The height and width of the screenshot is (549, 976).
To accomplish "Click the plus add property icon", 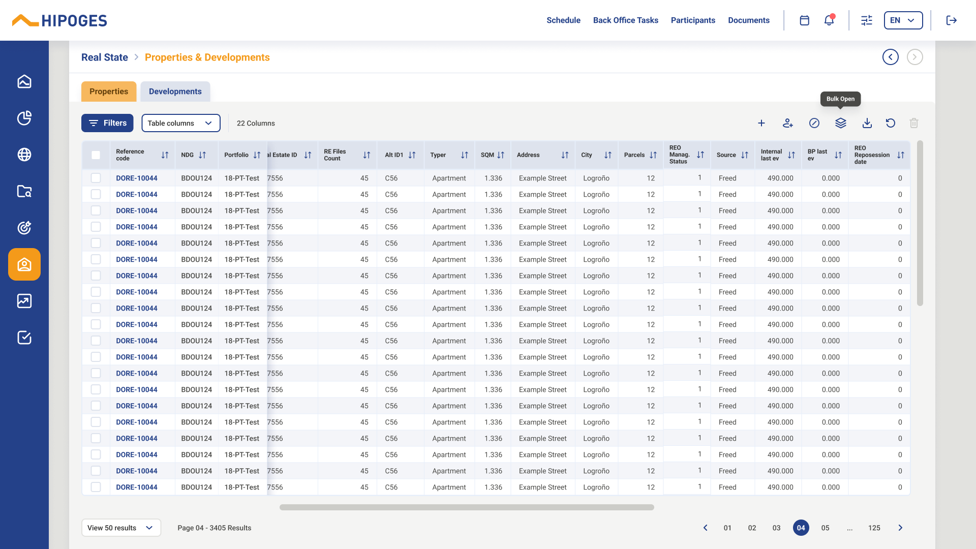I will (x=761, y=123).
